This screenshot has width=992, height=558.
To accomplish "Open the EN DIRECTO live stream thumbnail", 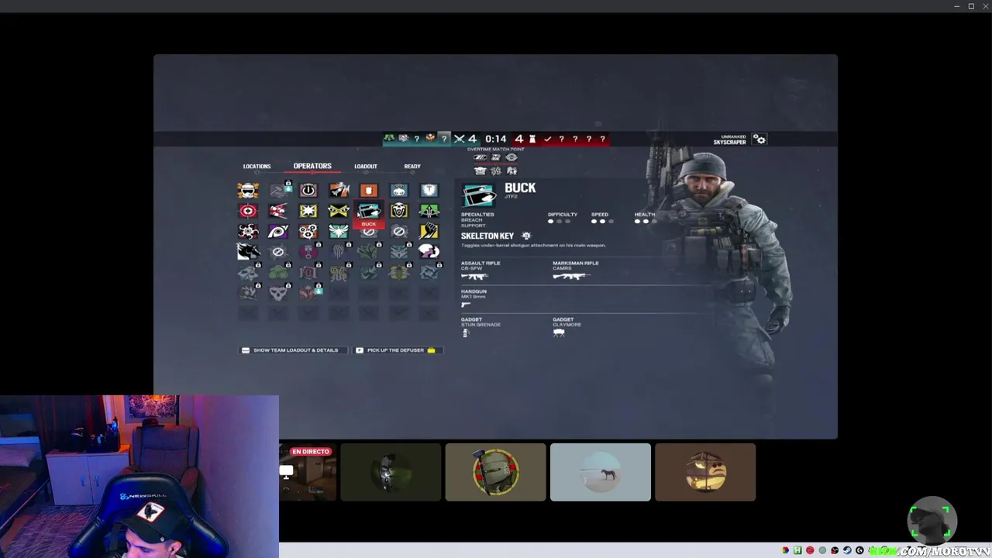I will 308,472.
